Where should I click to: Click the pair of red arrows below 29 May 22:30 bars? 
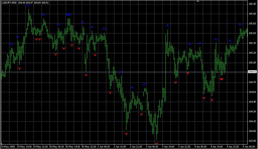click(x=38, y=39)
